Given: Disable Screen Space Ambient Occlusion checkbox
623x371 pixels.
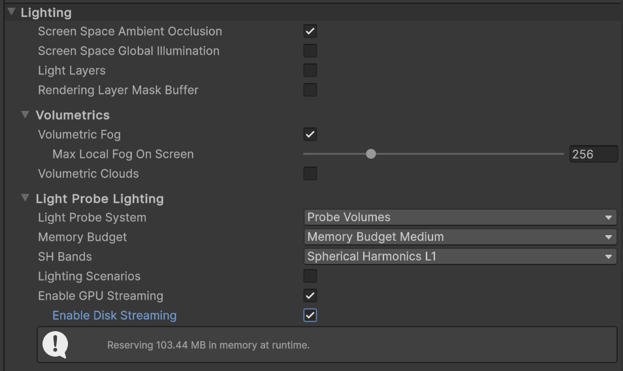Looking at the screenshot, I should click(310, 31).
